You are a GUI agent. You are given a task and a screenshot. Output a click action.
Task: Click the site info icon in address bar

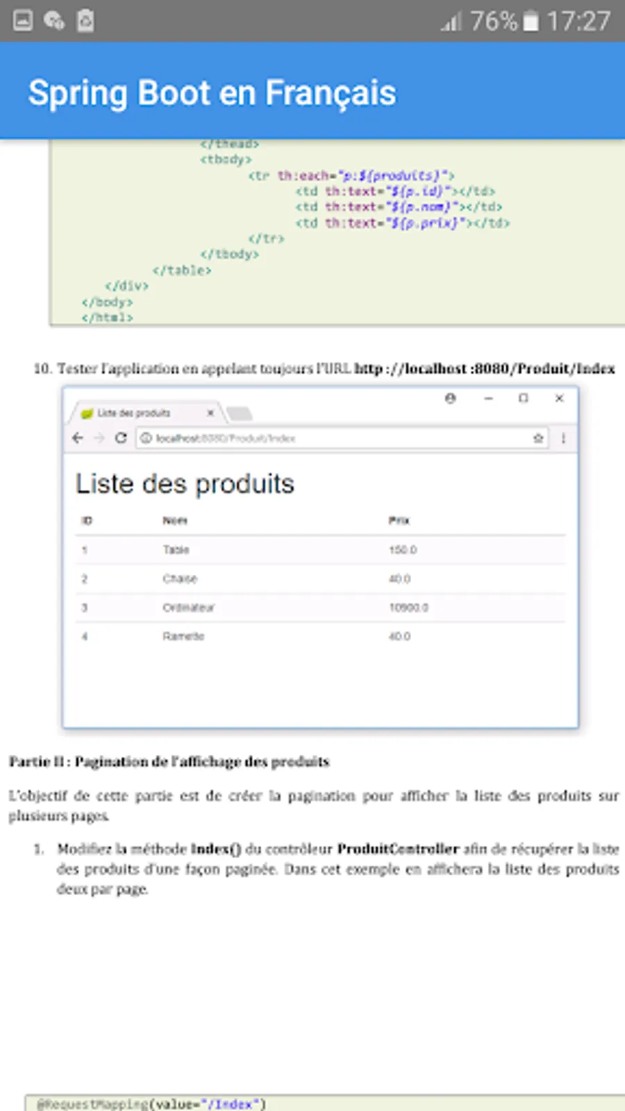pyautogui.click(x=146, y=438)
